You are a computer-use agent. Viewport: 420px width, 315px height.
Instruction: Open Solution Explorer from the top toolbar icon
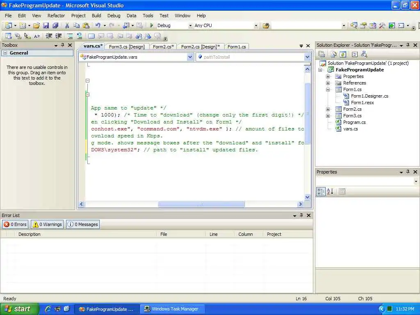(x=354, y=26)
